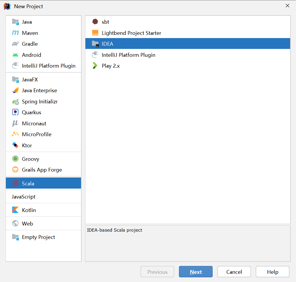The height and width of the screenshot is (282, 296).
Task: Click the IDEA folder icon in right list
Action: (x=95, y=44)
